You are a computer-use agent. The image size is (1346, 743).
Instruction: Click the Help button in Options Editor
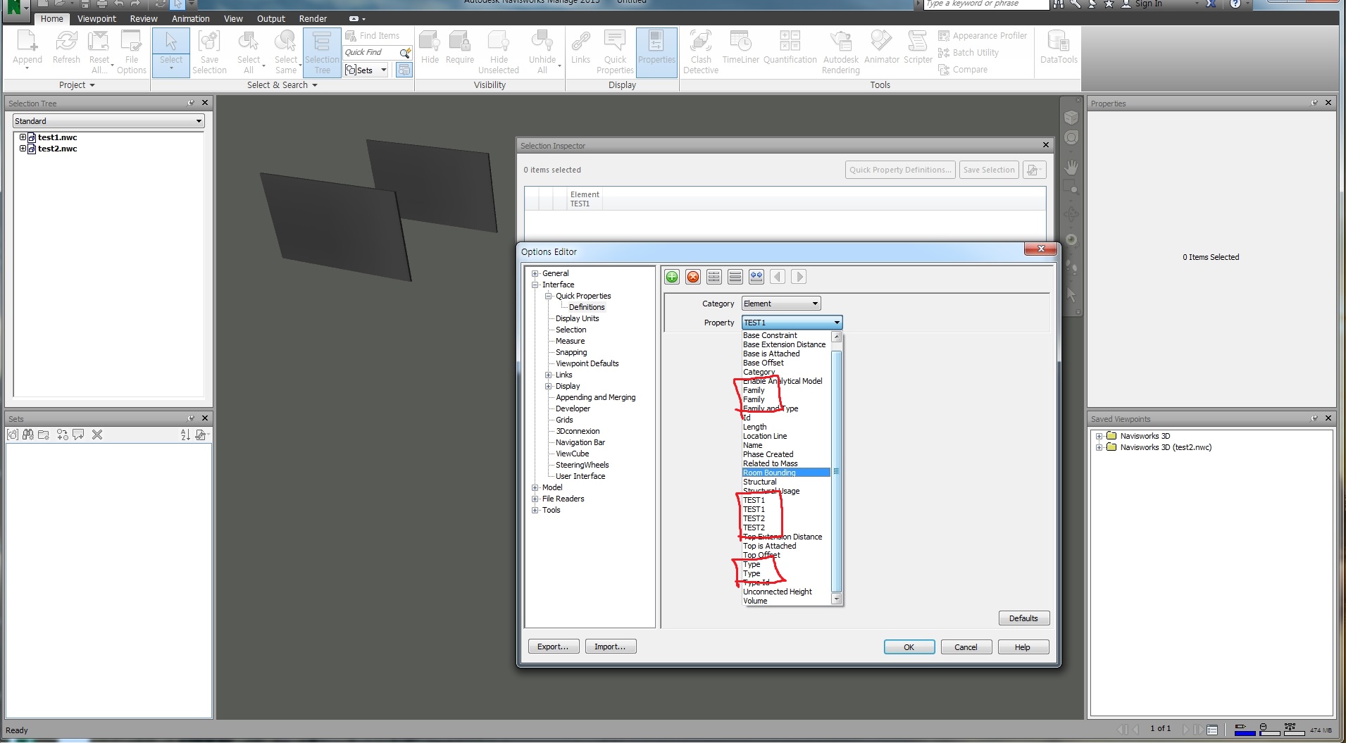pos(1023,647)
